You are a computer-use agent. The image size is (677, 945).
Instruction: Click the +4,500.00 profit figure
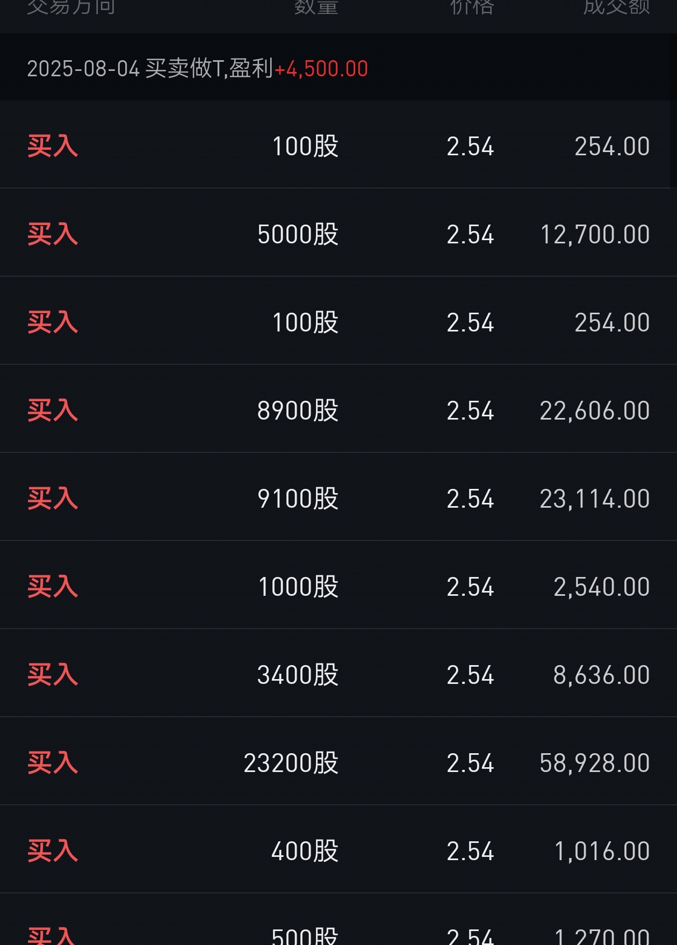321,69
